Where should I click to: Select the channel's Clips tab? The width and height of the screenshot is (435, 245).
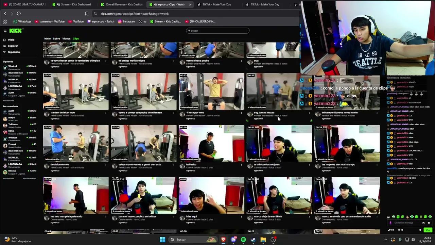(76, 39)
